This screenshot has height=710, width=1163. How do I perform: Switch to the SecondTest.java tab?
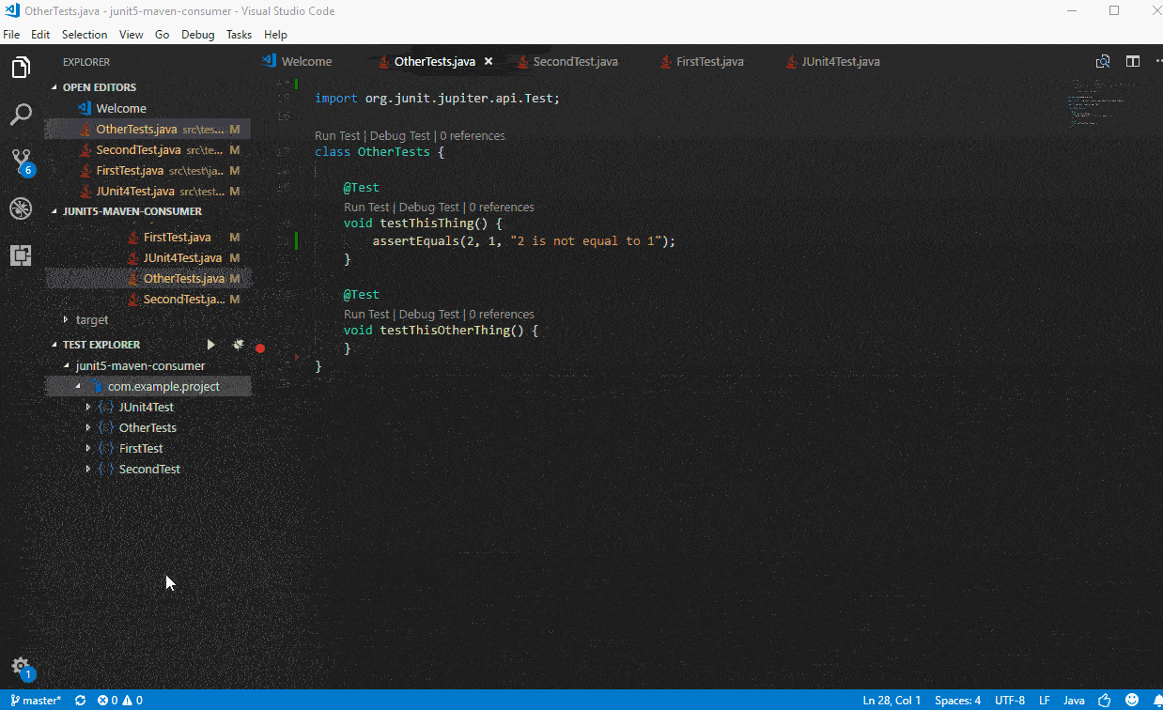tap(575, 62)
